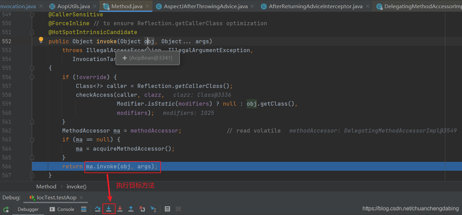
Task: Click inline hint 'modifiers: 1025'
Action: pos(188,113)
